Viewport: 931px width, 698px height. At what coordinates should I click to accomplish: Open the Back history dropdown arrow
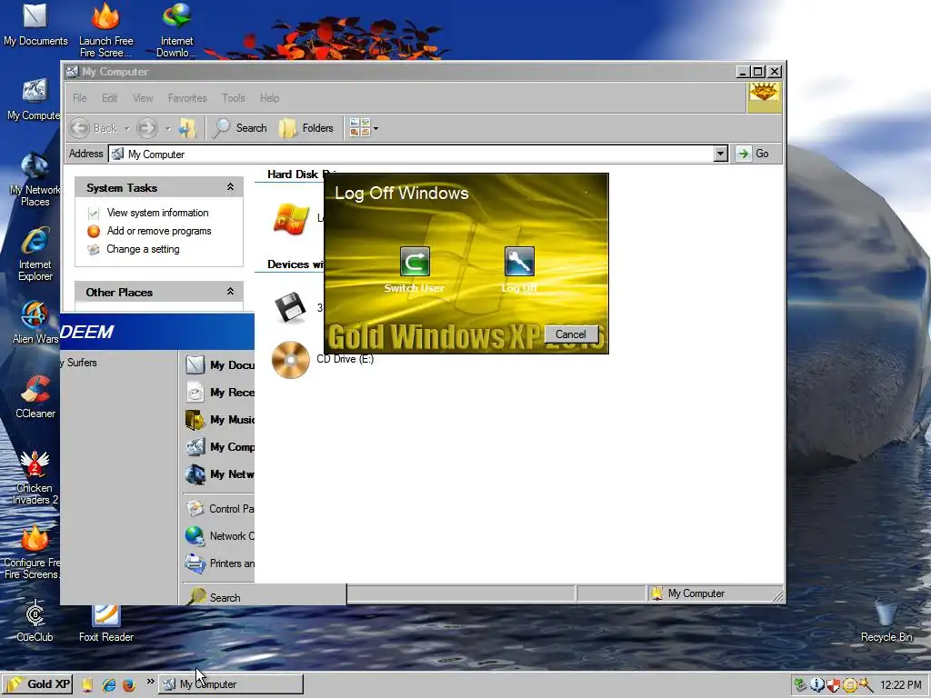[126, 128]
